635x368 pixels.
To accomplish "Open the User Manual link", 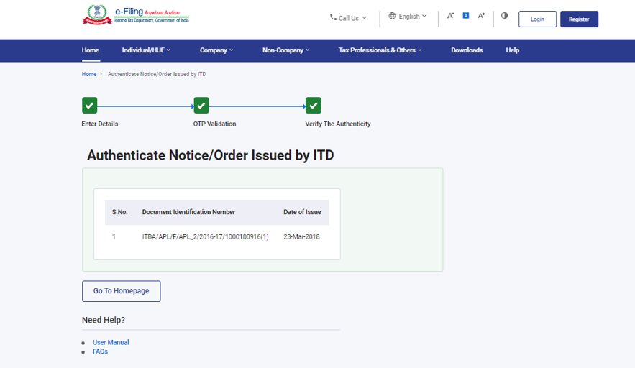I will click(x=111, y=343).
